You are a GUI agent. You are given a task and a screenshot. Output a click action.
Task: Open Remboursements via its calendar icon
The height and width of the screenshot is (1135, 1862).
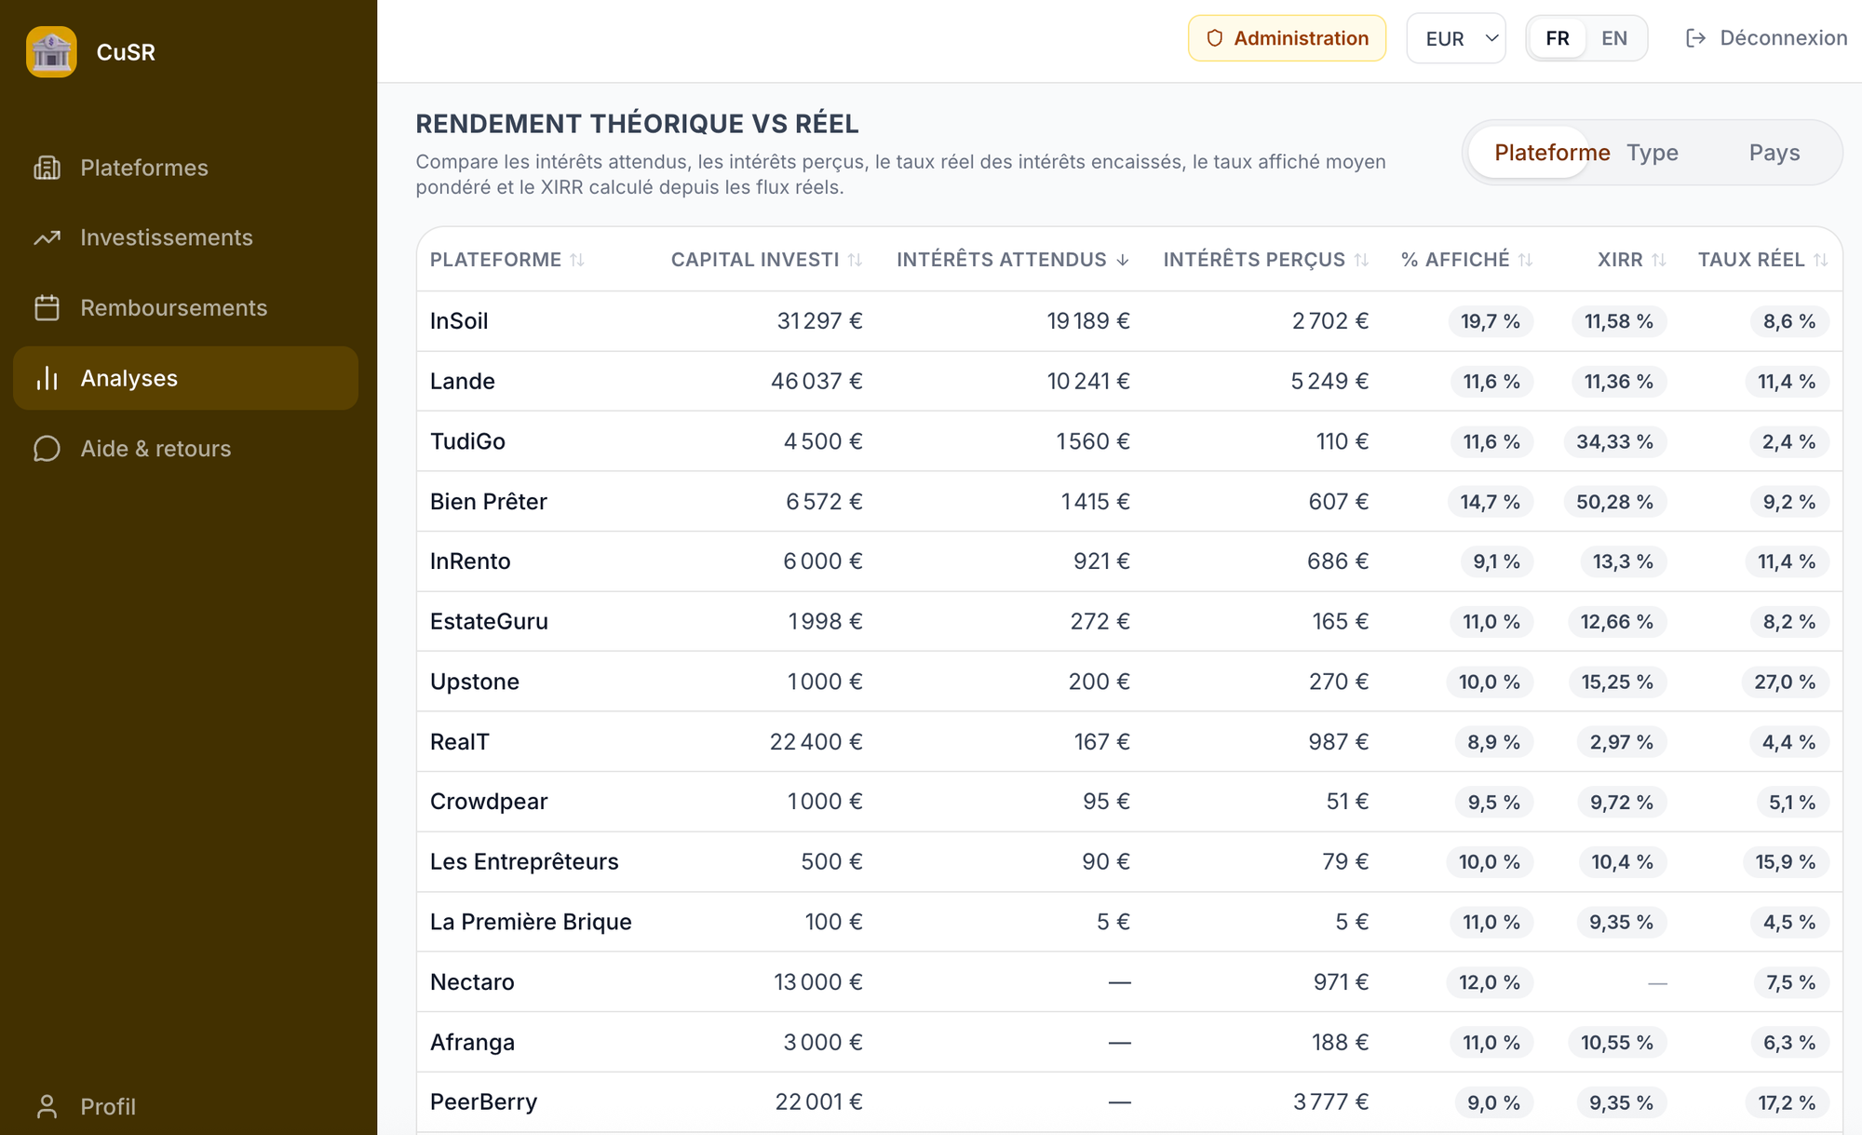47,307
